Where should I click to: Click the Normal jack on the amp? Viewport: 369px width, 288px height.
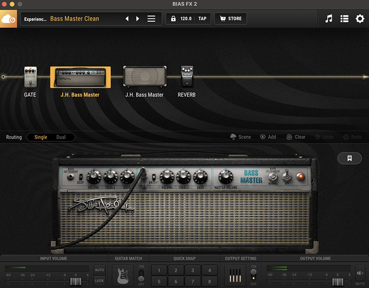[273, 177]
